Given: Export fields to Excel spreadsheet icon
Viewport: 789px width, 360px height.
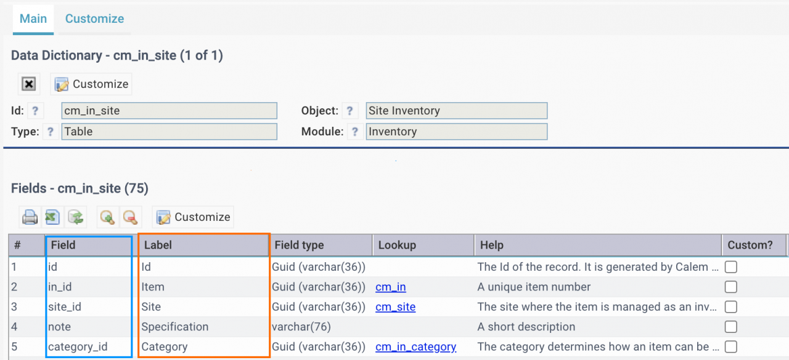Looking at the screenshot, I should coord(52,217).
